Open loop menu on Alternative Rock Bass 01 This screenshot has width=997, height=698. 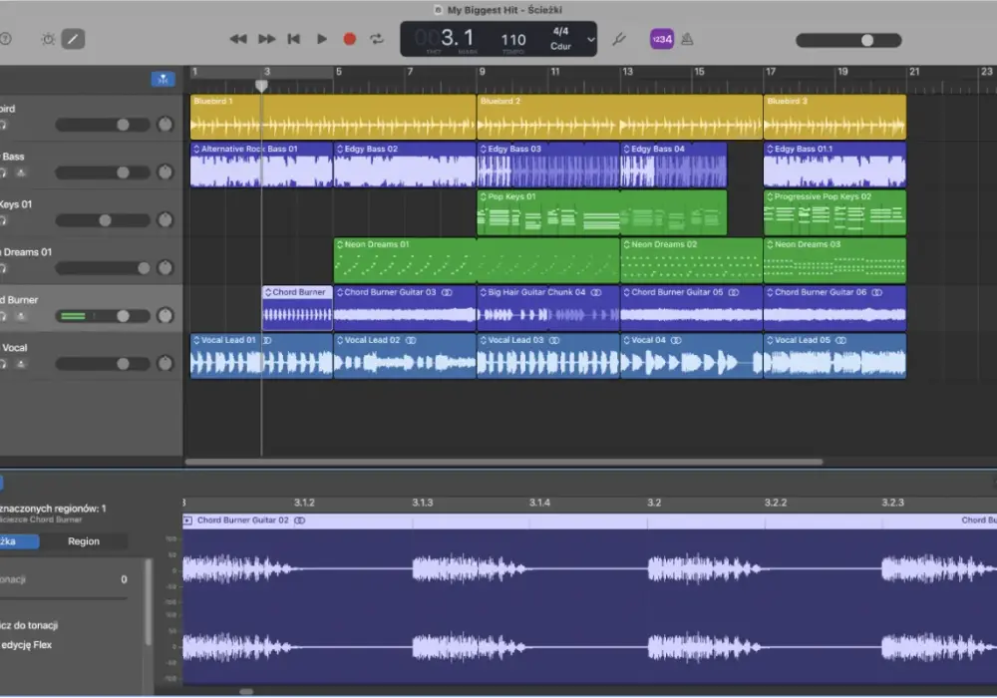pyautogui.click(x=196, y=149)
